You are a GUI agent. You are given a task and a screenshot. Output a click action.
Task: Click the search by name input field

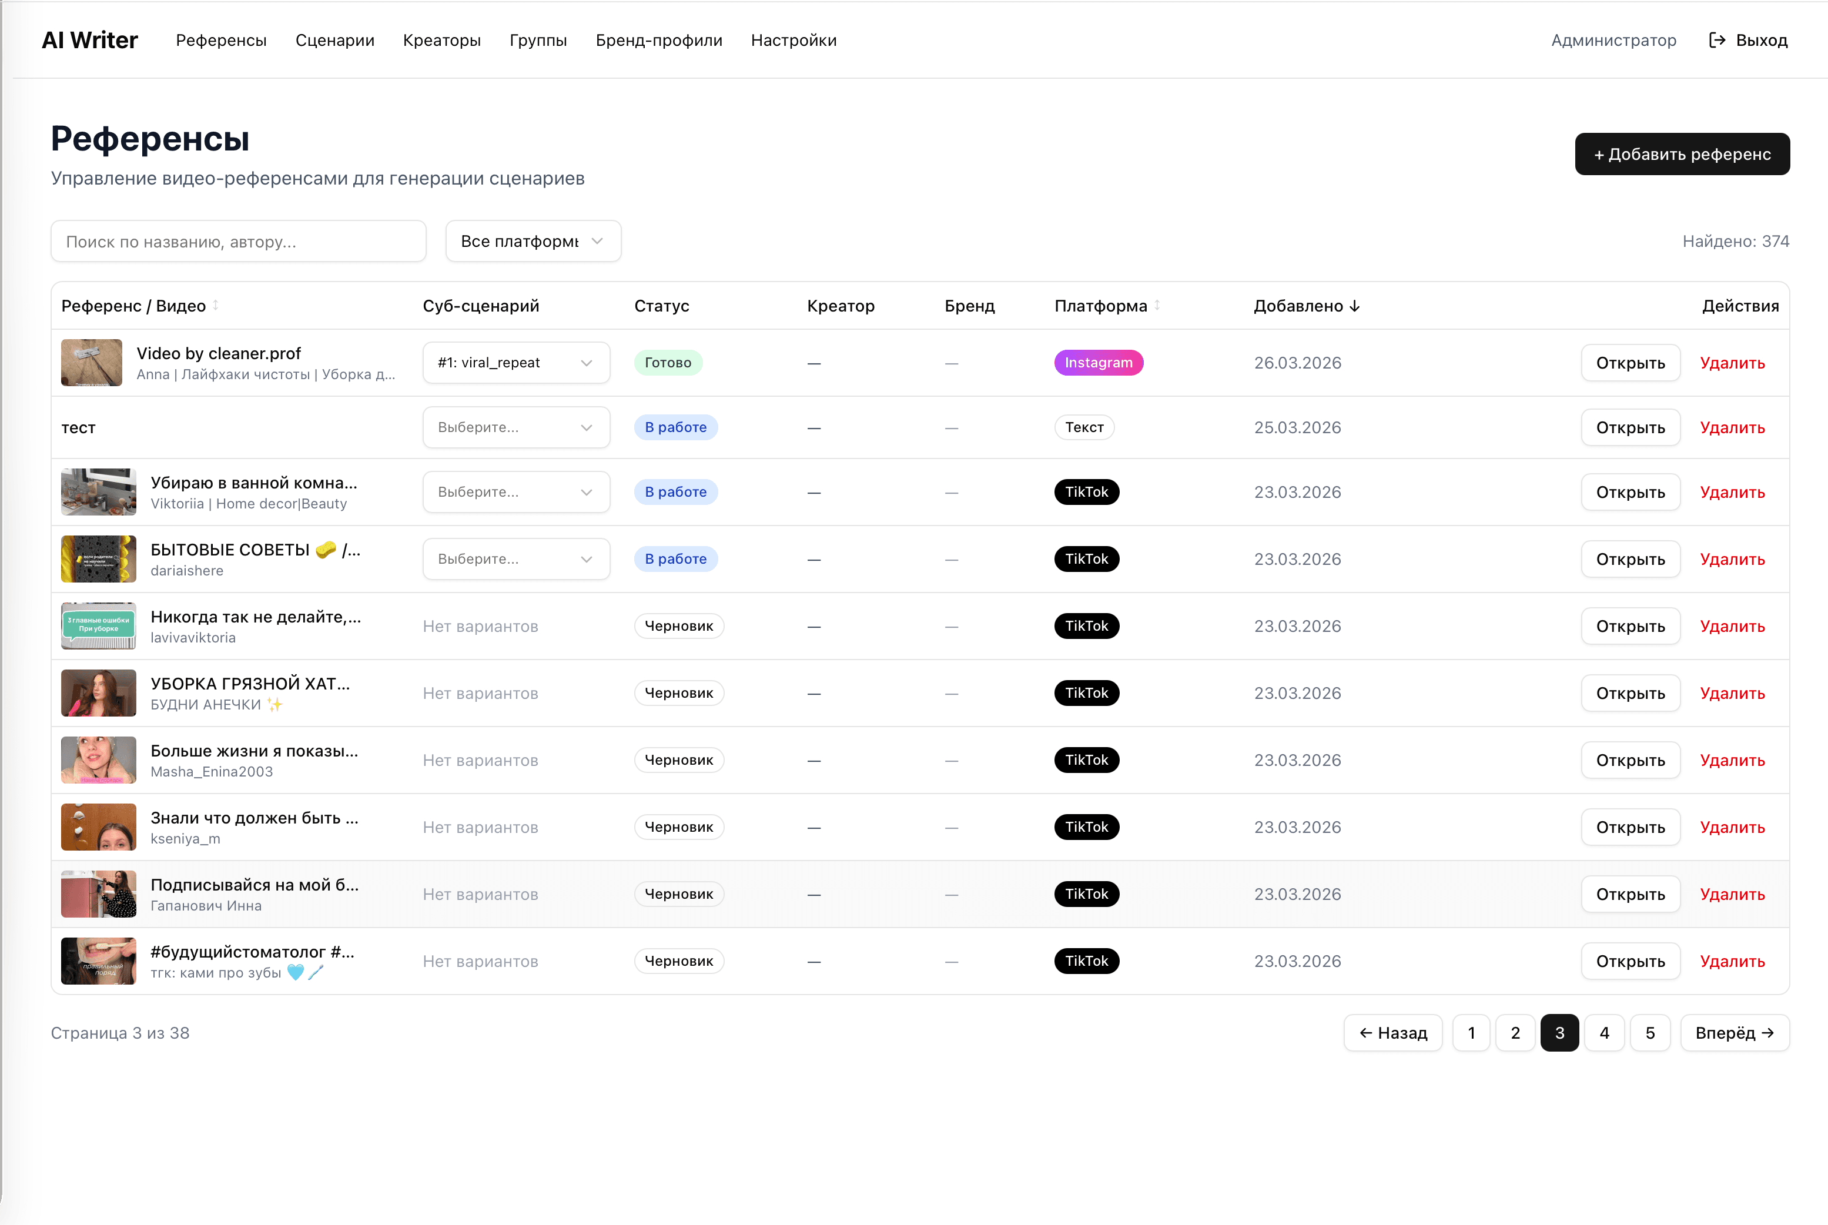pyautogui.click(x=238, y=240)
